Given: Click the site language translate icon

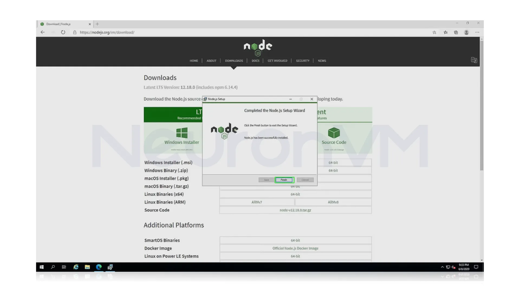Looking at the screenshot, I should (x=474, y=60).
